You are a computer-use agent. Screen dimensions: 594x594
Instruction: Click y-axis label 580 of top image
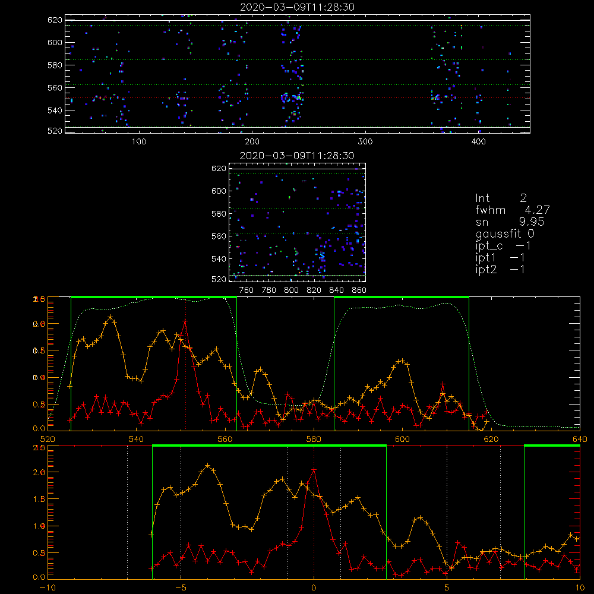tap(55, 65)
